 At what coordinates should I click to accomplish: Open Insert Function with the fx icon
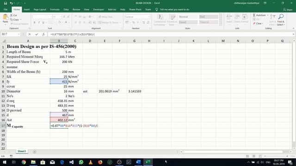pyautogui.click(x=43, y=34)
